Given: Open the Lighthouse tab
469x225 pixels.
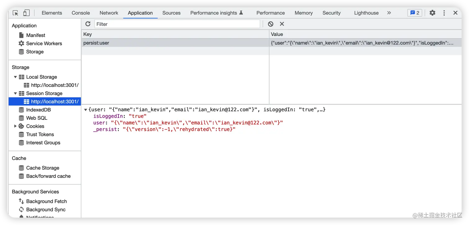Looking at the screenshot, I should (x=366, y=13).
